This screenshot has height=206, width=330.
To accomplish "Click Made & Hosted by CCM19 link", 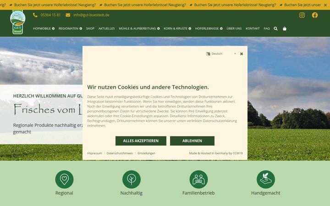I will (x=216, y=153).
